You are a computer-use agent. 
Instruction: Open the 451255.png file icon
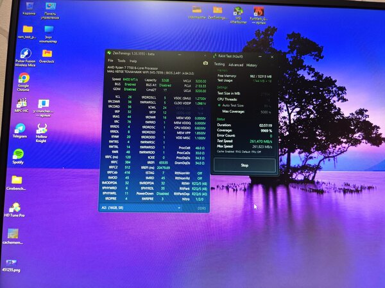[12, 266]
